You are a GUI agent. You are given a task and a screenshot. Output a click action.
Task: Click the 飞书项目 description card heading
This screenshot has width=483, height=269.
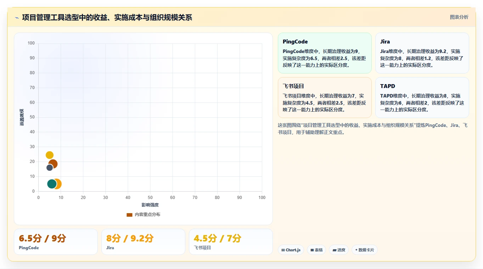click(x=293, y=86)
